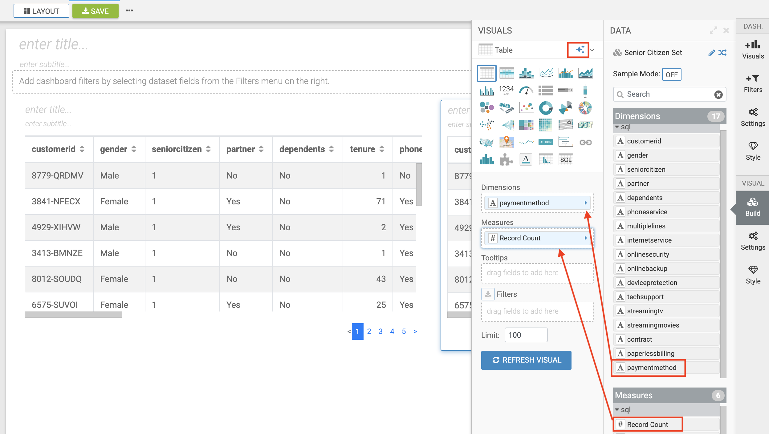
Task: Click the Explore Visuals sparkle icon
Action: (580, 50)
